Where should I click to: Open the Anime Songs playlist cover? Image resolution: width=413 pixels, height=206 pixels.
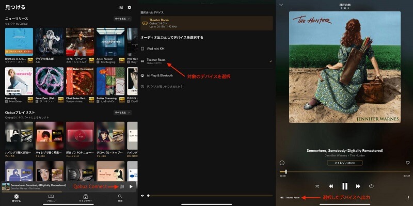click(110, 171)
